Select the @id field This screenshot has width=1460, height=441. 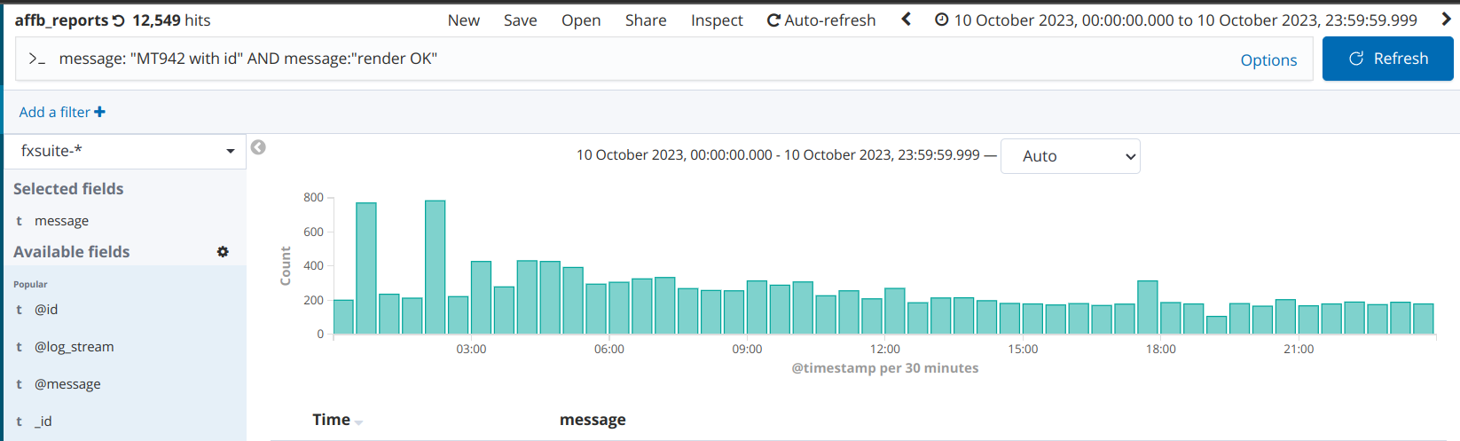point(46,310)
